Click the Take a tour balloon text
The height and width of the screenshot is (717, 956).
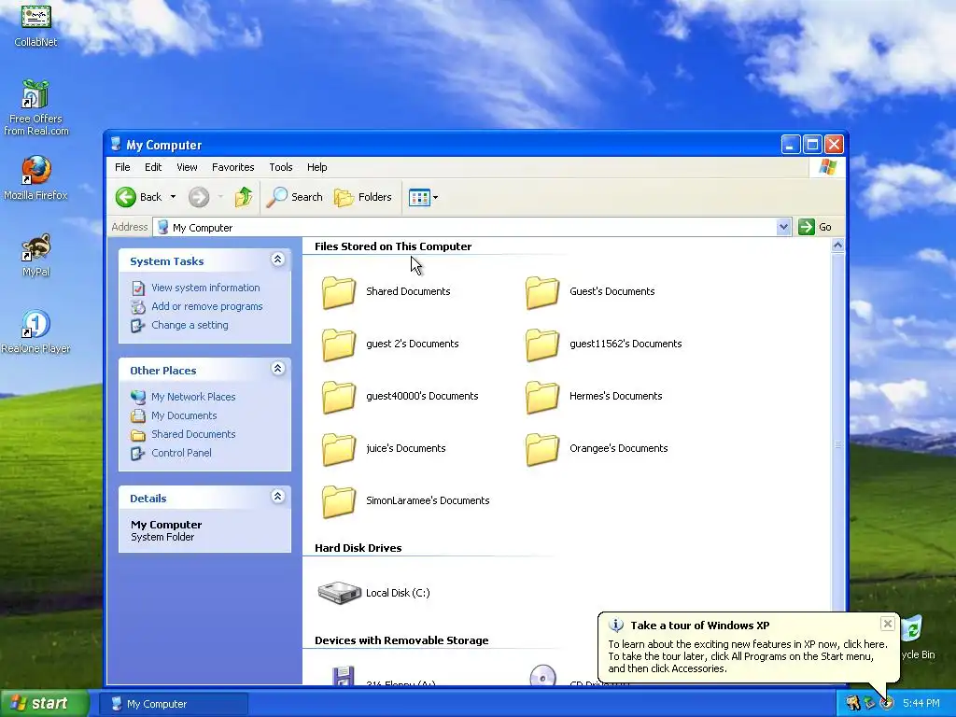(748, 656)
